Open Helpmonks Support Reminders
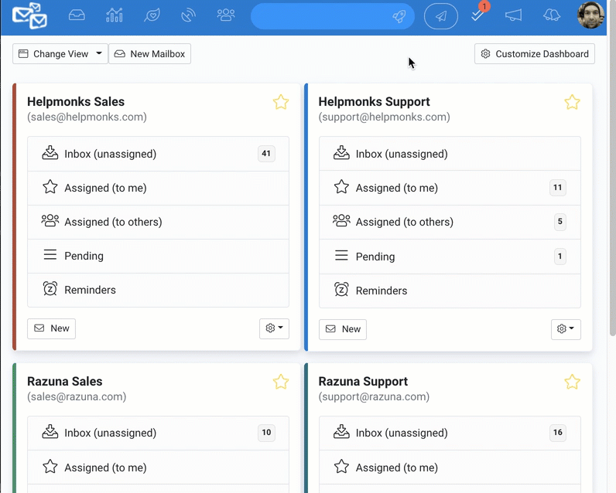 click(450, 291)
